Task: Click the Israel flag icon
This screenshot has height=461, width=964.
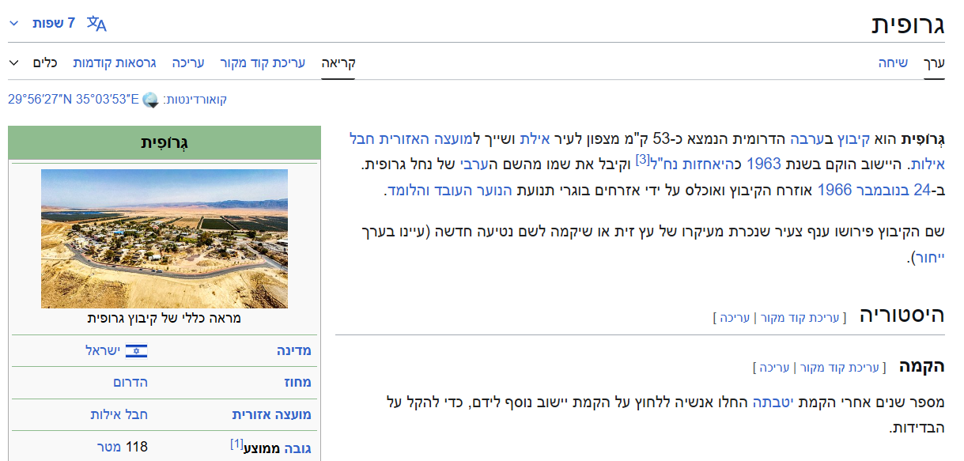Action: point(137,350)
